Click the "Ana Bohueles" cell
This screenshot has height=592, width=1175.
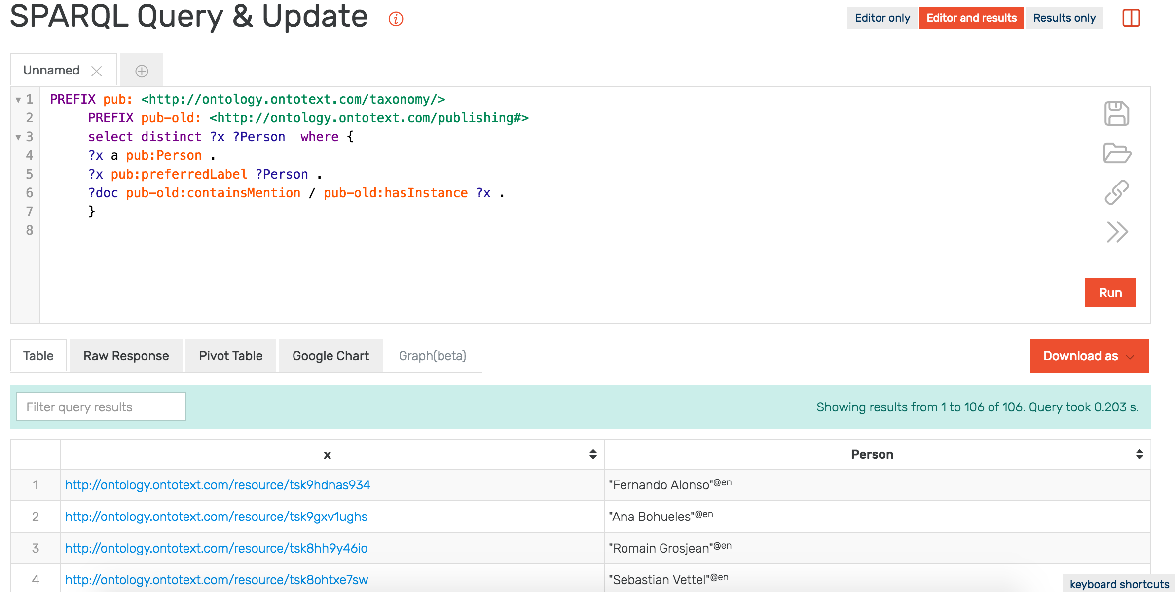click(877, 517)
